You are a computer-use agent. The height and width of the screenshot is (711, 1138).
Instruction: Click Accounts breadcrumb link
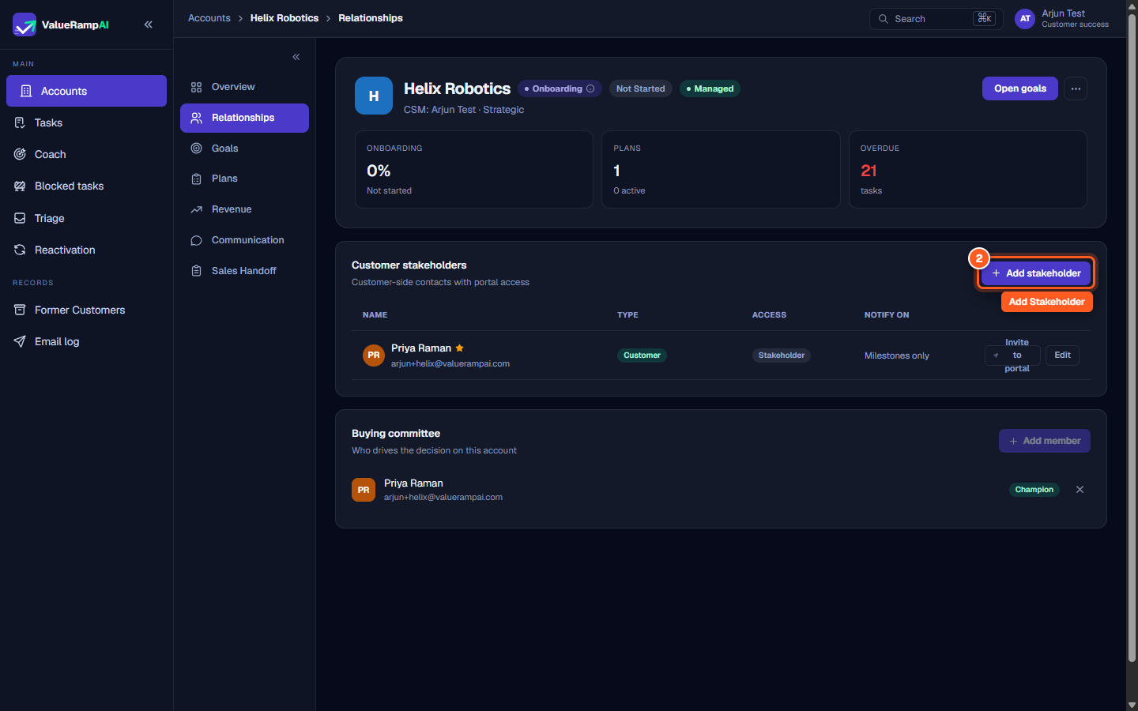tap(209, 18)
